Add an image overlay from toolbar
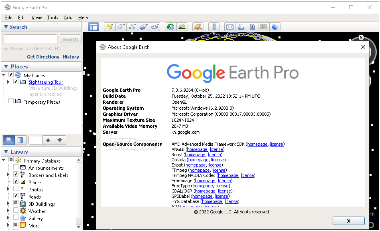Image resolution: width=380 pixels, height=231 pixels. click(144, 27)
